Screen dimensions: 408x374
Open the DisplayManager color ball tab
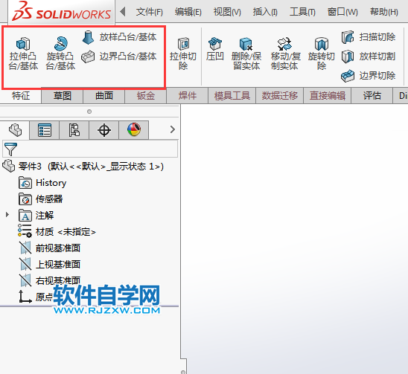134,130
